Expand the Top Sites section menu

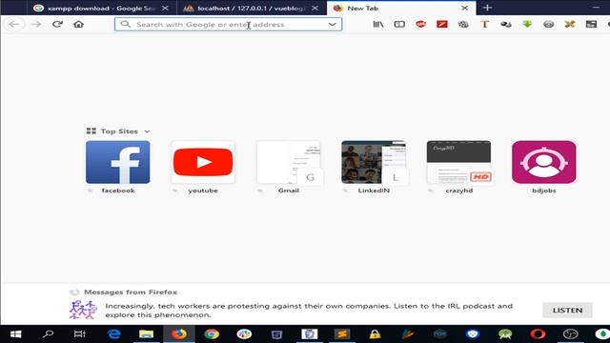pos(147,131)
